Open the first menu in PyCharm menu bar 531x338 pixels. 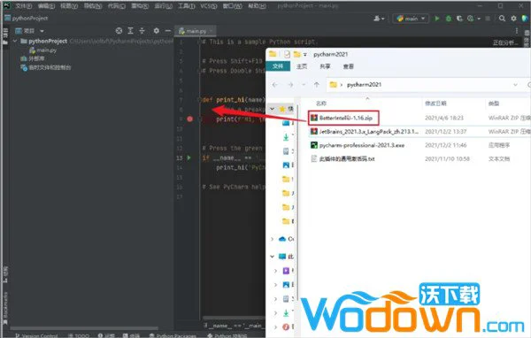point(23,6)
